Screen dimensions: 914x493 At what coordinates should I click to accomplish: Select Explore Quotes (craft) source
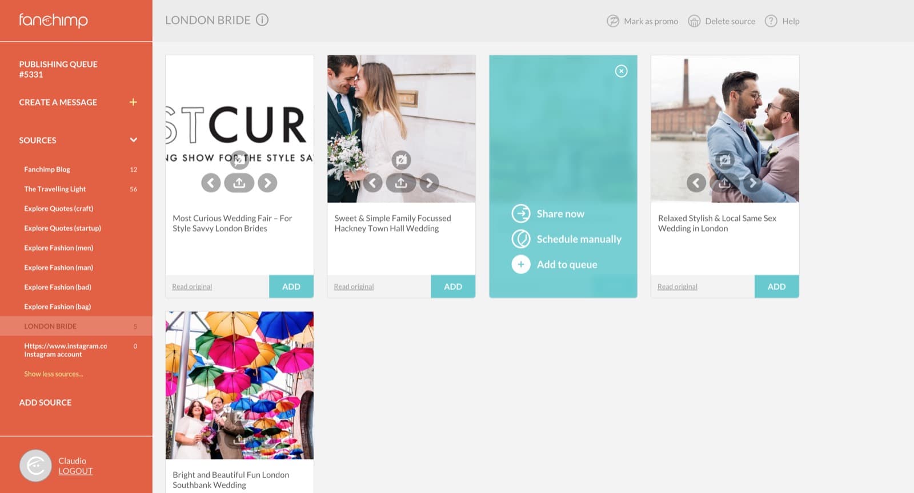click(58, 208)
